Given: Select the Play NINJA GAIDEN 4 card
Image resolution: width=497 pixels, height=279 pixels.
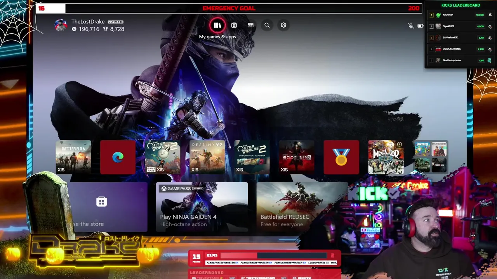Looking at the screenshot, I should click(202, 207).
